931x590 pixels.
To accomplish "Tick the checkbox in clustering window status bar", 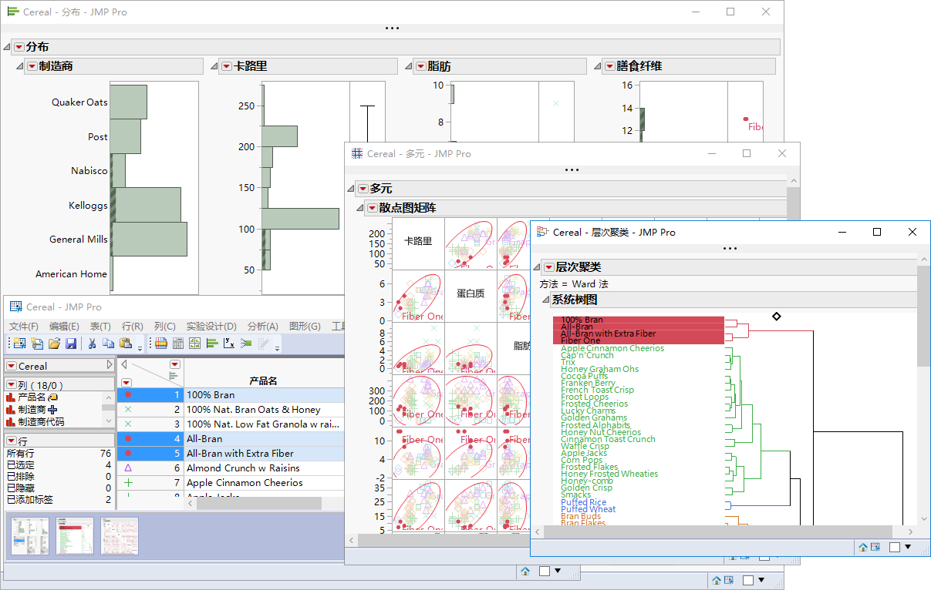I will 895,547.
